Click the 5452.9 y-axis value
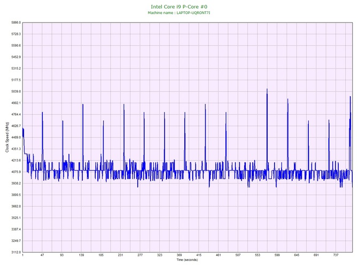Viewport: 358px width, 269px height. pos(16,57)
